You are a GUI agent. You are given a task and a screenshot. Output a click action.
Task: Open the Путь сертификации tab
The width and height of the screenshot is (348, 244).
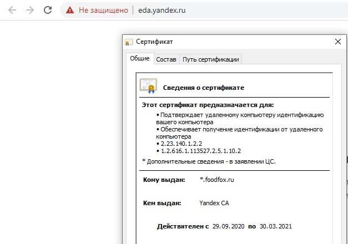tap(210, 59)
